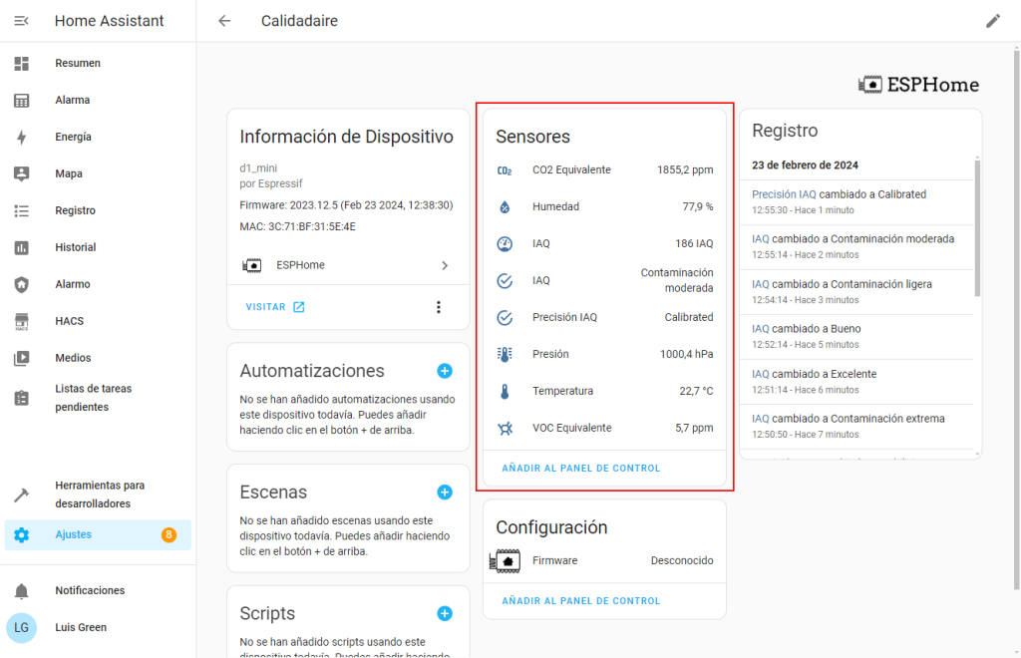The image size is (1021, 658).
Task: Go back using the arrow icon
Action: coord(224,21)
